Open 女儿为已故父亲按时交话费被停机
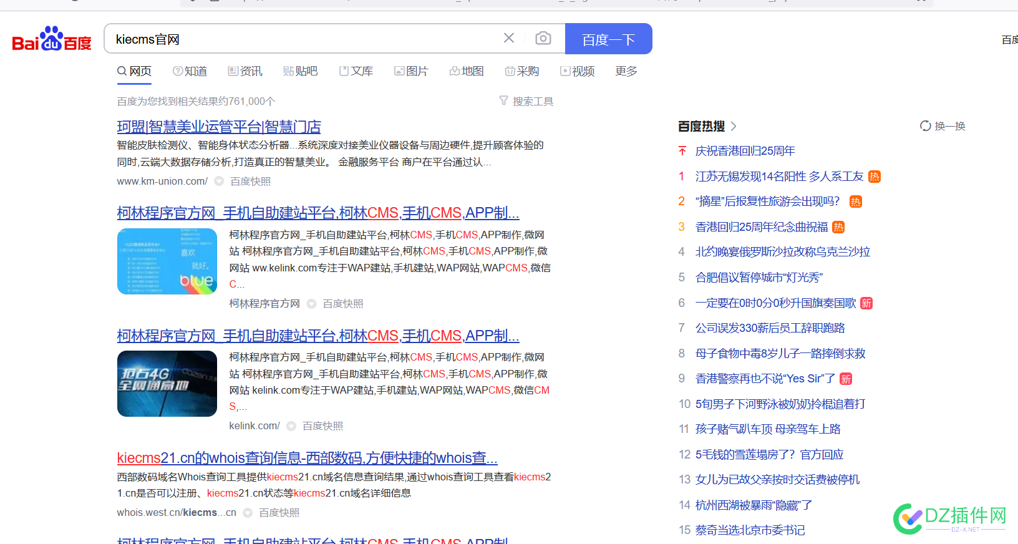Image resolution: width=1018 pixels, height=544 pixels. tap(778, 480)
